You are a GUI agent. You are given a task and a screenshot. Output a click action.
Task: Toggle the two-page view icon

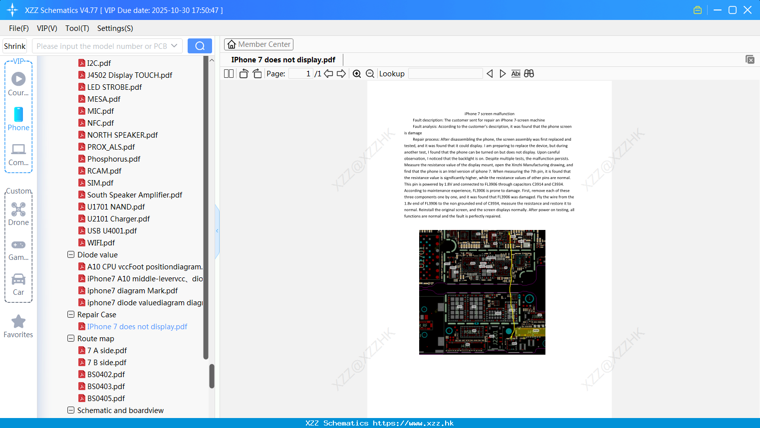pyautogui.click(x=229, y=74)
